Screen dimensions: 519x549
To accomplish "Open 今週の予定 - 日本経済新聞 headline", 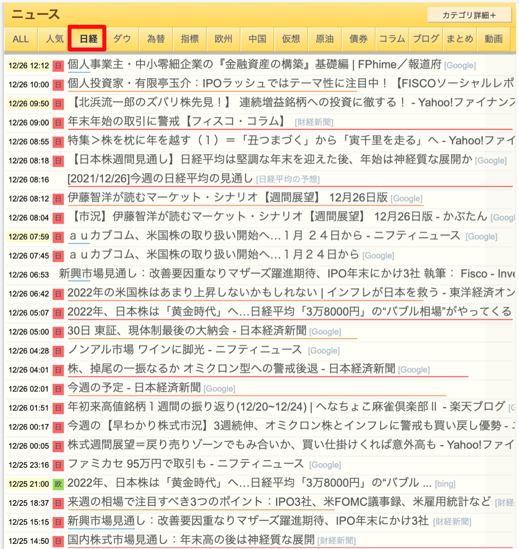I will tap(134, 388).
